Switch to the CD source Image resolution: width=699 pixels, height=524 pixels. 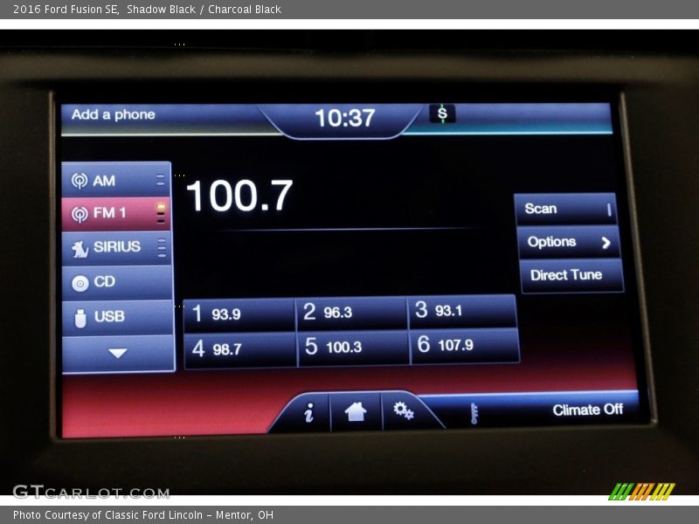coord(117,282)
